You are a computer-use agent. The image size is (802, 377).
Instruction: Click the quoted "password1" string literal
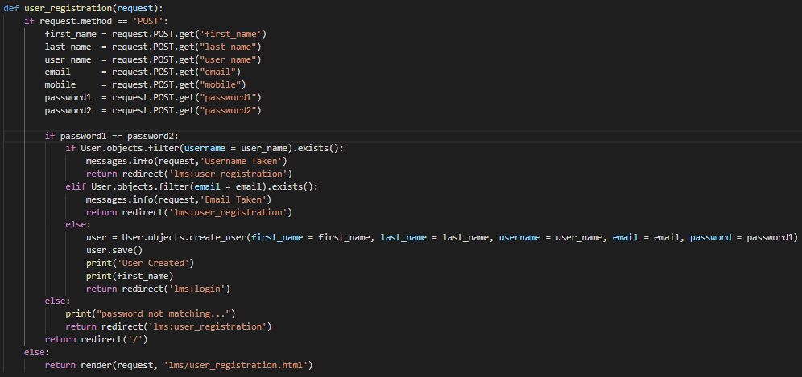point(229,97)
